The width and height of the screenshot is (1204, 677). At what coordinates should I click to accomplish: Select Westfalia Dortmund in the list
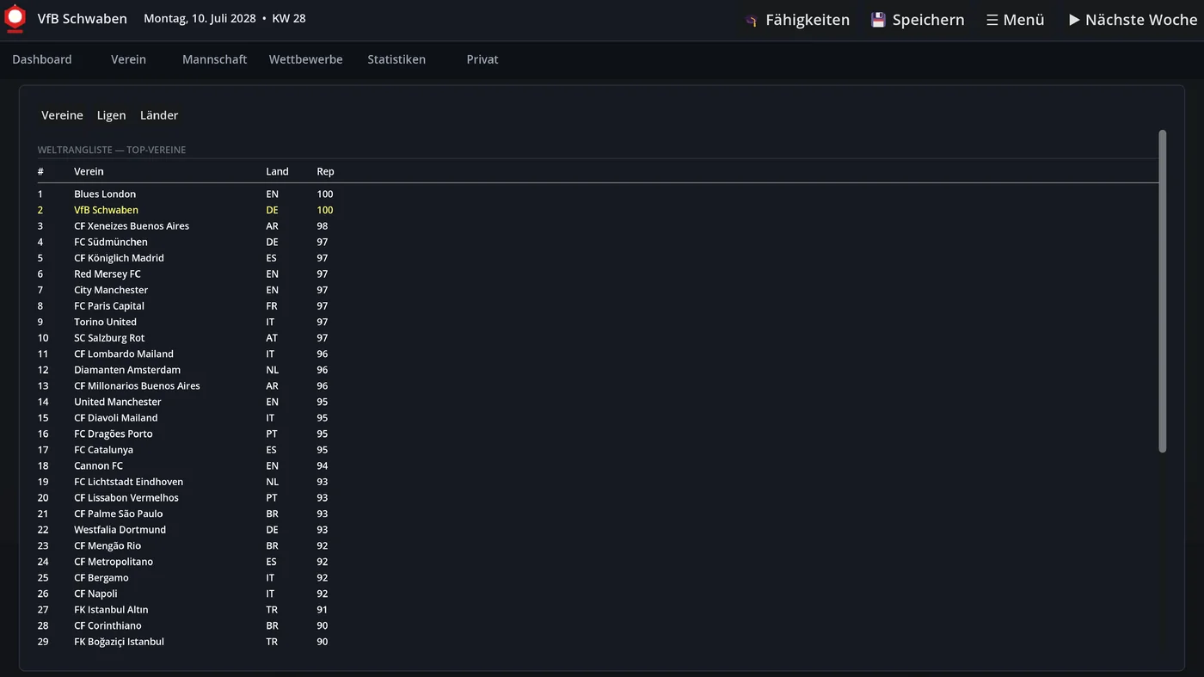(598, 530)
